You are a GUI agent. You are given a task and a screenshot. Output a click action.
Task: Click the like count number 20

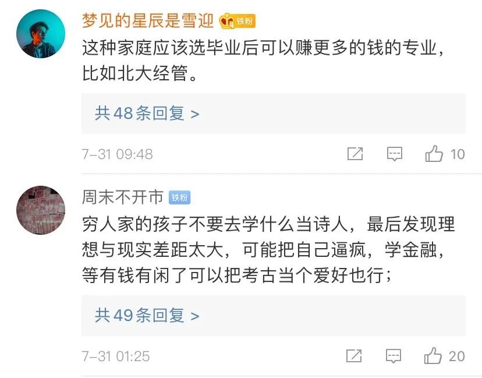coord(457,356)
